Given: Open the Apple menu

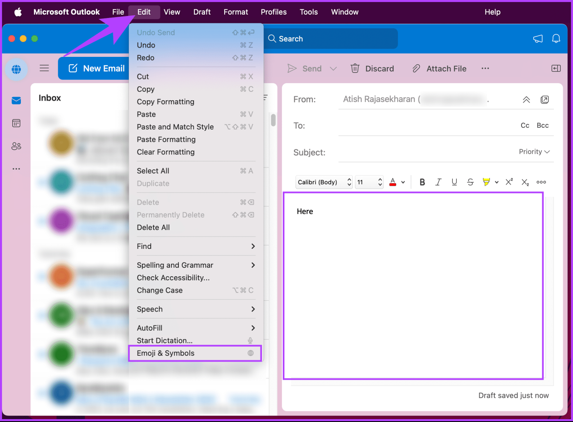Looking at the screenshot, I should pyautogui.click(x=18, y=12).
